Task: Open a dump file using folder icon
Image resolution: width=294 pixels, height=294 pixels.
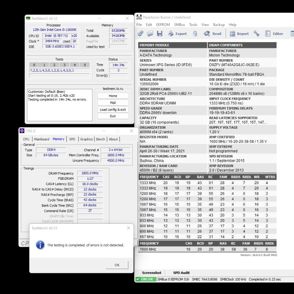Action: tap(150, 33)
